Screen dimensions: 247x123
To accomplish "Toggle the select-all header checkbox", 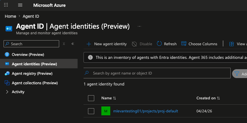I will click(91, 98).
